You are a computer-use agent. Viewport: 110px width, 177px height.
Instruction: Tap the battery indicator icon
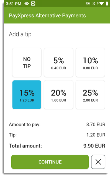pyautogui.click(x=107, y=4)
